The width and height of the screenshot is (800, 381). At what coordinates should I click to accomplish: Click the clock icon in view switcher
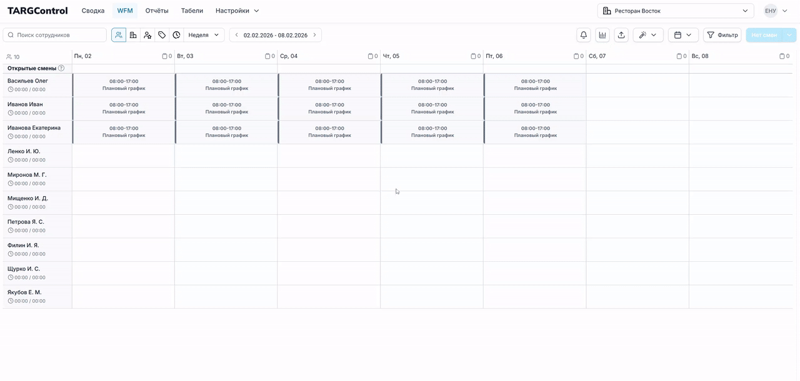[x=176, y=35]
